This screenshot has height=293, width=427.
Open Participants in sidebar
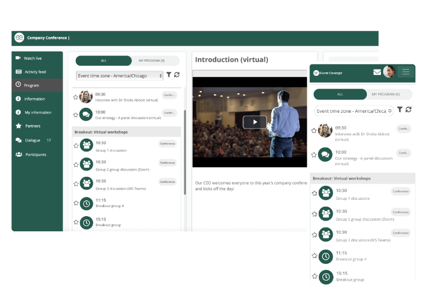coord(37,154)
